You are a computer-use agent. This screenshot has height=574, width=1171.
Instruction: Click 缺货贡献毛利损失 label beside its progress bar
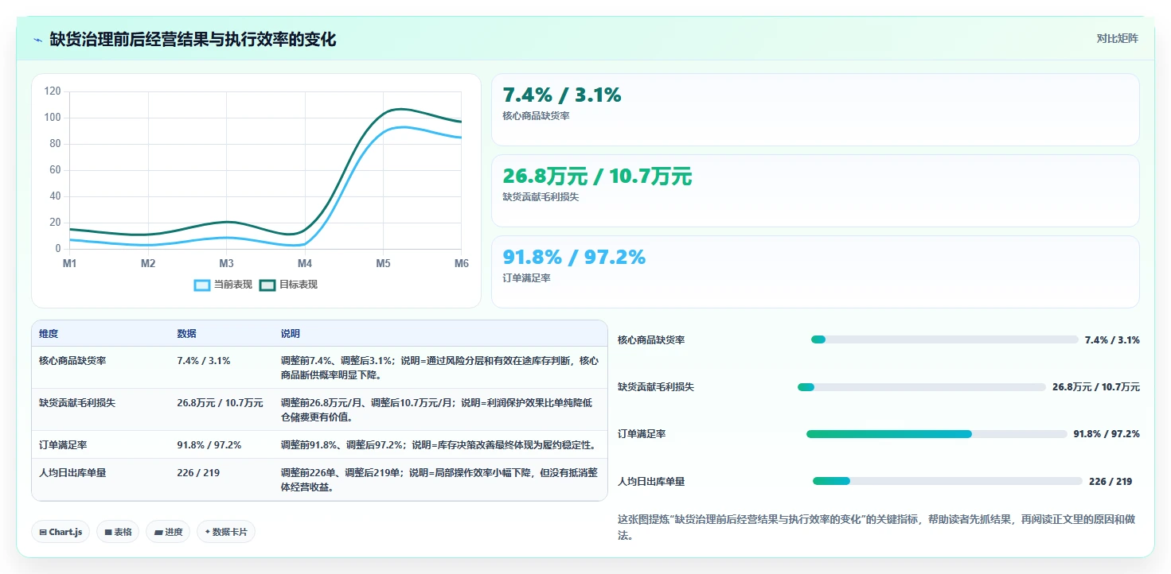[x=656, y=387]
